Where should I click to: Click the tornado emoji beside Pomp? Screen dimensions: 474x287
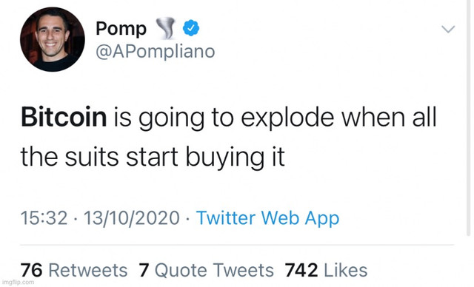coord(166,28)
